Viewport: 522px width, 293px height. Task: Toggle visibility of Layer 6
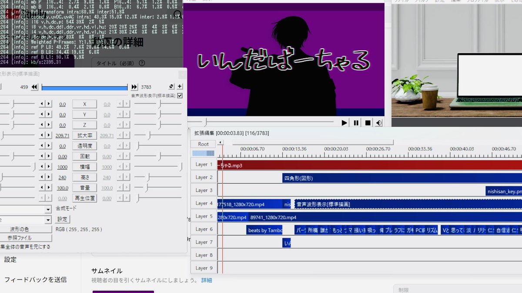point(204,229)
